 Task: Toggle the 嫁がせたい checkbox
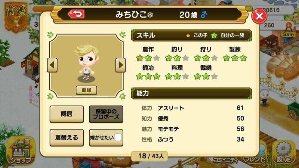point(118,137)
